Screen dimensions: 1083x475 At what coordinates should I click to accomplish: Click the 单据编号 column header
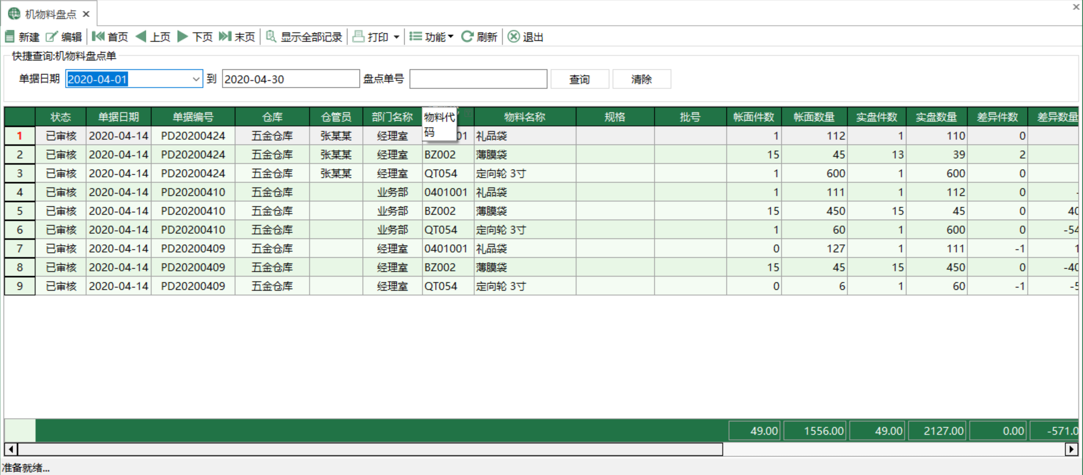point(193,117)
